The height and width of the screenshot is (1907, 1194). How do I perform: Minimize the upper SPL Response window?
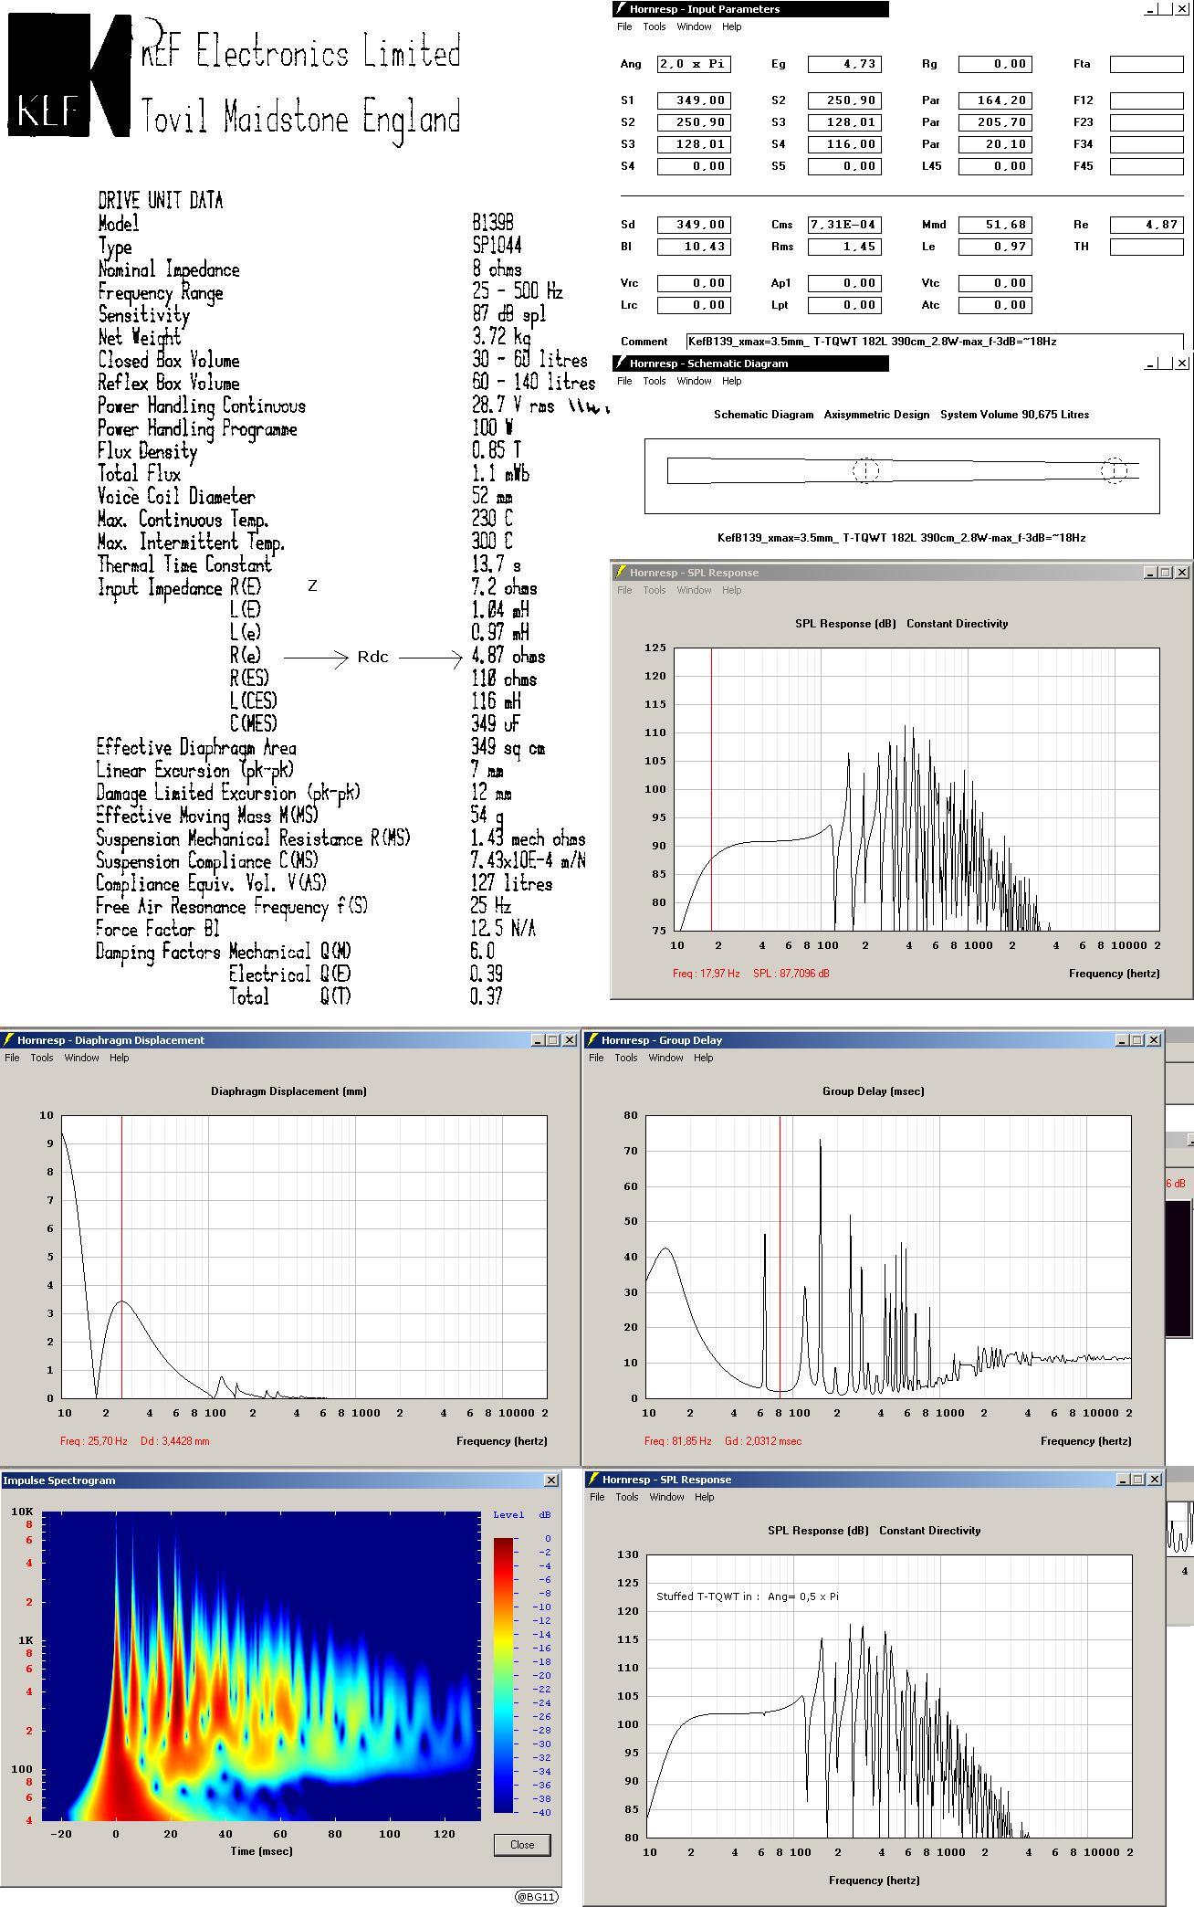coord(1151,573)
